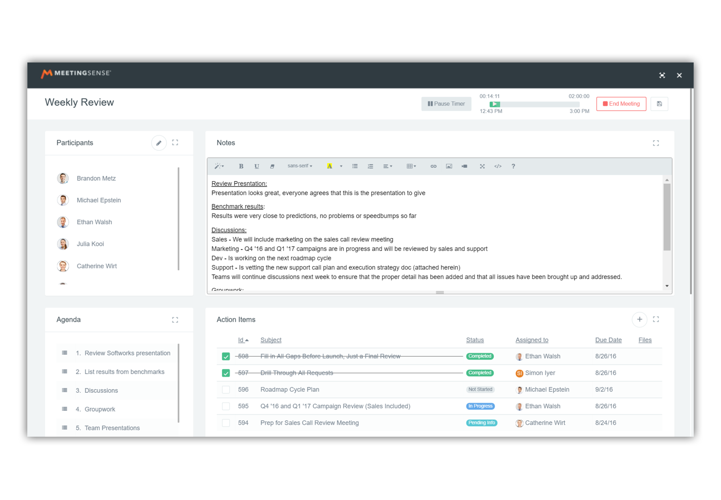
Task: Select agenda item List results from benchmarks
Action: 124,372
